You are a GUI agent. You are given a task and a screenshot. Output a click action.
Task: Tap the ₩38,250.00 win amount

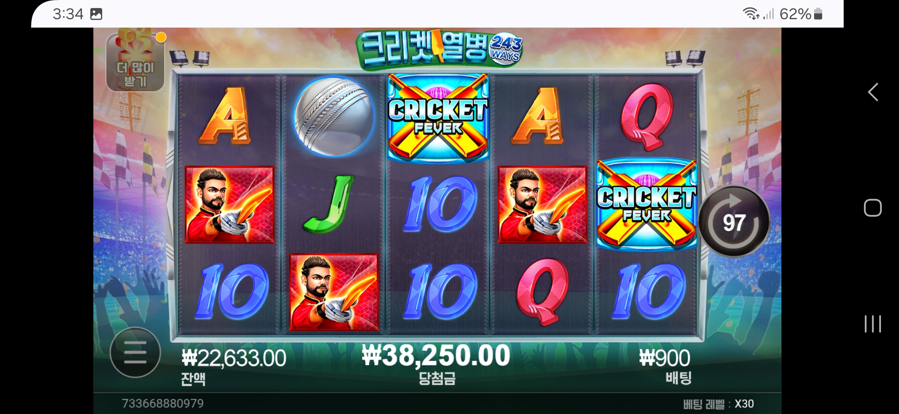coord(436,355)
